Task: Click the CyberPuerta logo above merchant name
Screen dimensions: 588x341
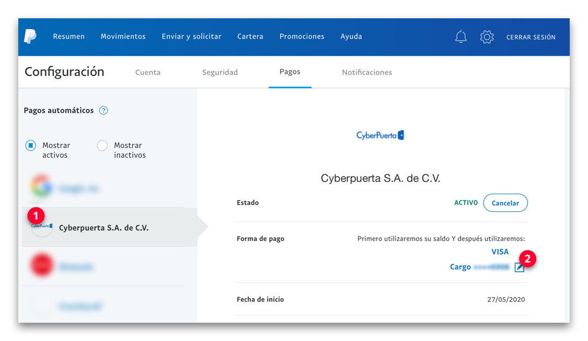Action: [380, 136]
